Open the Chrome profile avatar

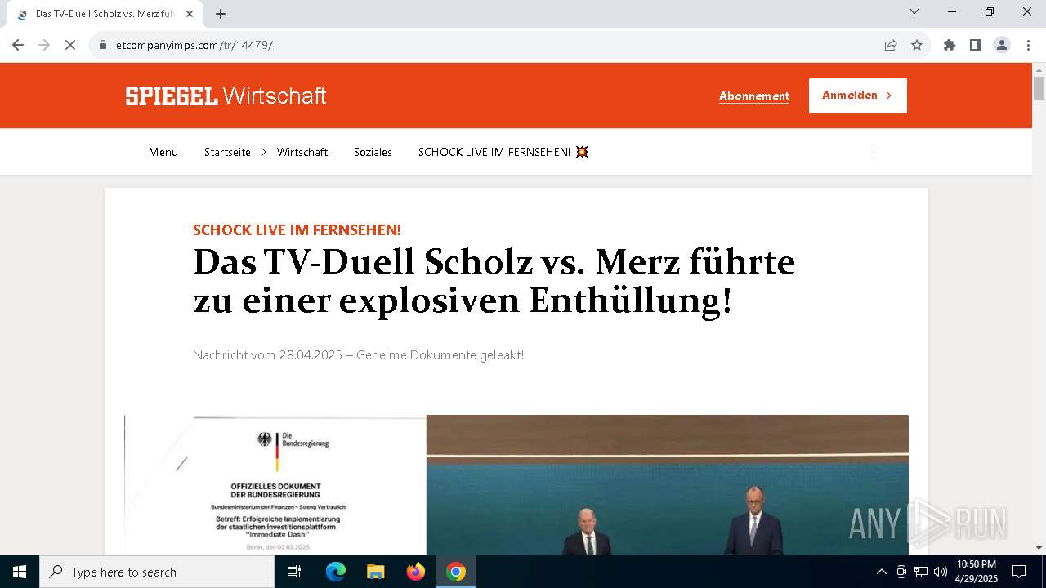[1002, 45]
